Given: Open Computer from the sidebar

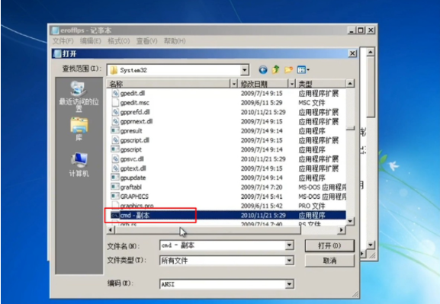Looking at the screenshot, I should 79,165.
